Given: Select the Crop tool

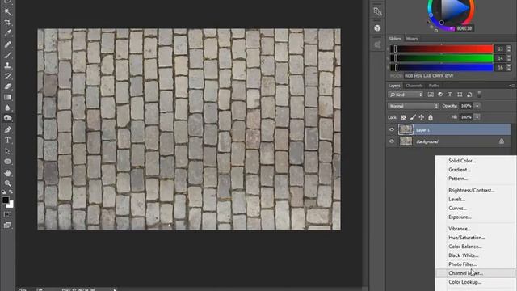Looking at the screenshot, I should (7, 23).
